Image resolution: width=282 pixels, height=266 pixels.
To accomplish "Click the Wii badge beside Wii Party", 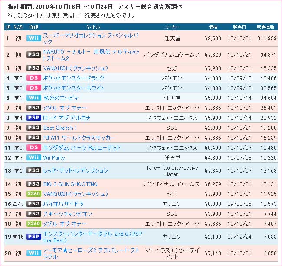I will 34,158.
